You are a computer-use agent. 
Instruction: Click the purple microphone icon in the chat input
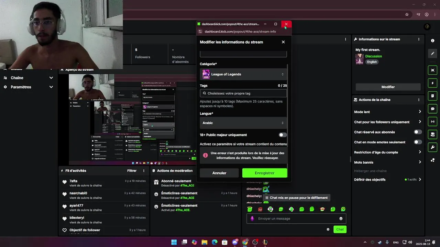(252, 219)
